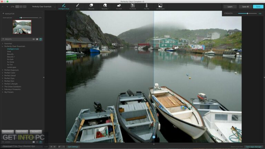Show presets as thumbnail grid
The width and height of the screenshot is (265, 149).
click(33, 39)
